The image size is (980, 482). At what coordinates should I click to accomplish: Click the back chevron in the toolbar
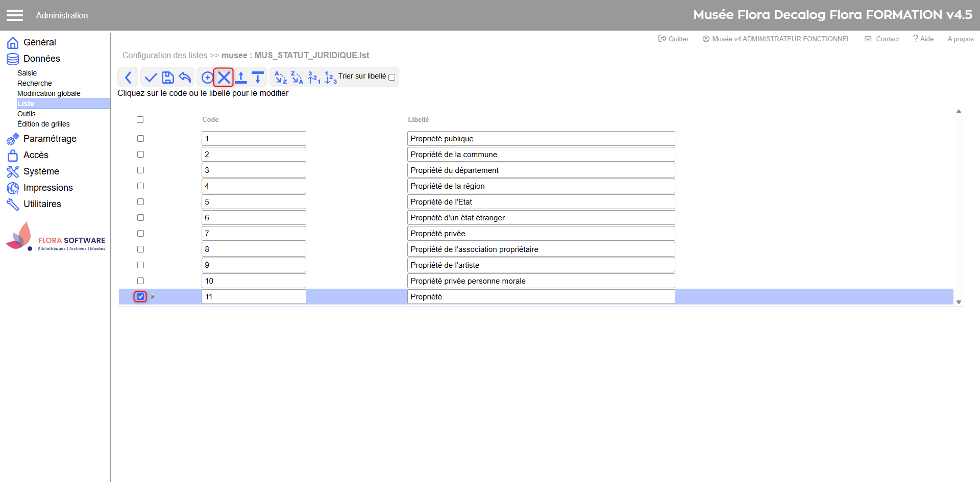tap(128, 78)
